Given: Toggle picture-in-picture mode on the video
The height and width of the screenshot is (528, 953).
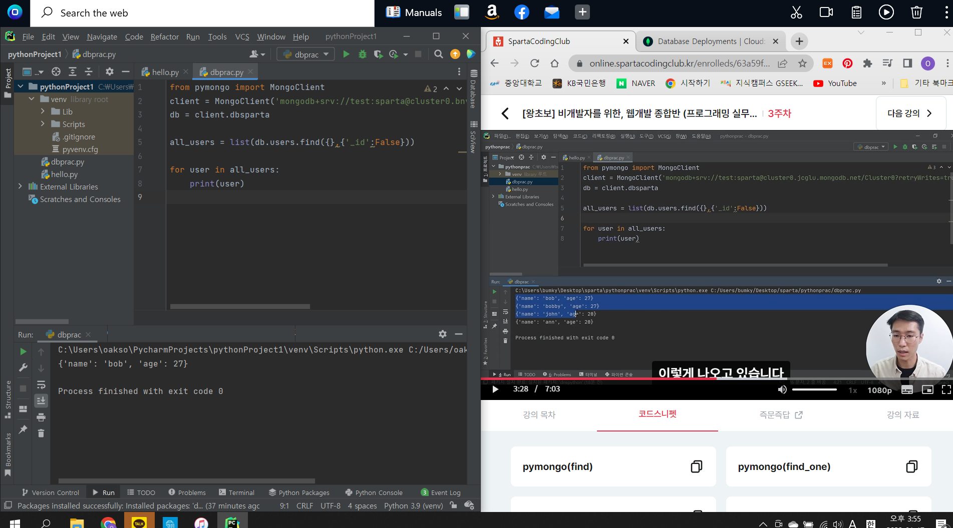Looking at the screenshot, I should pos(927,390).
